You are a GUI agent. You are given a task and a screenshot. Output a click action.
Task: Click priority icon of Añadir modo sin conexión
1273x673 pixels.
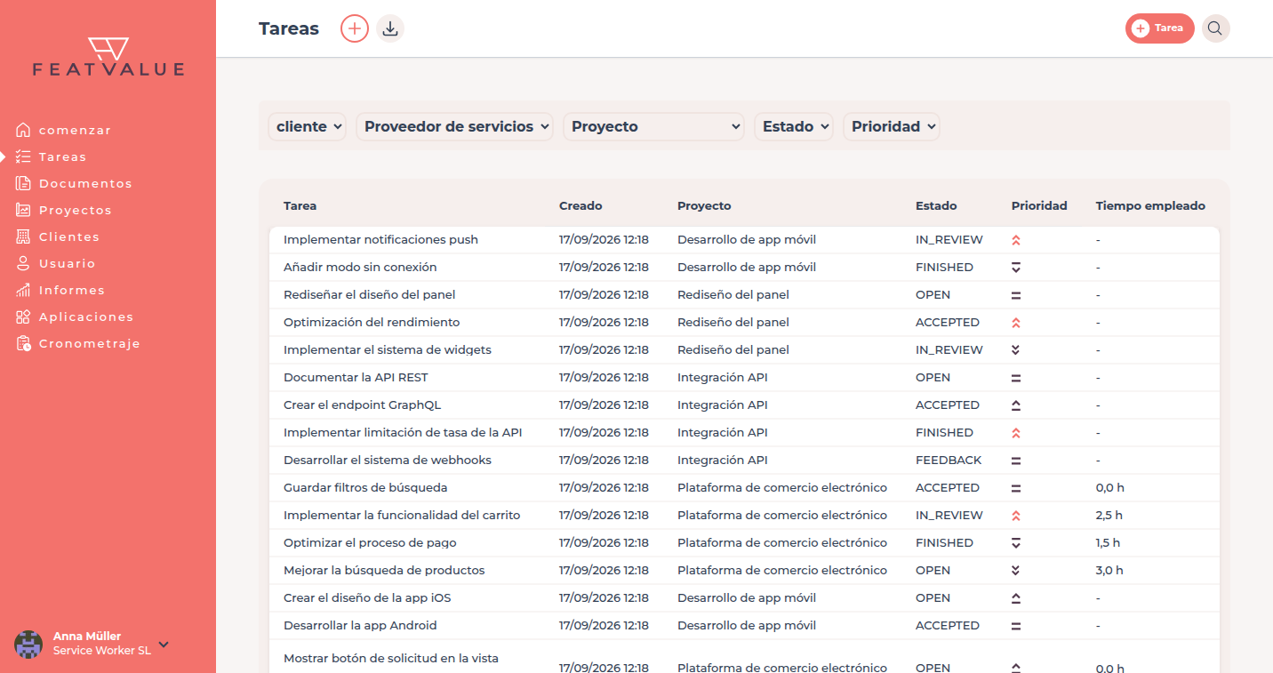[x=1016, y=268]
